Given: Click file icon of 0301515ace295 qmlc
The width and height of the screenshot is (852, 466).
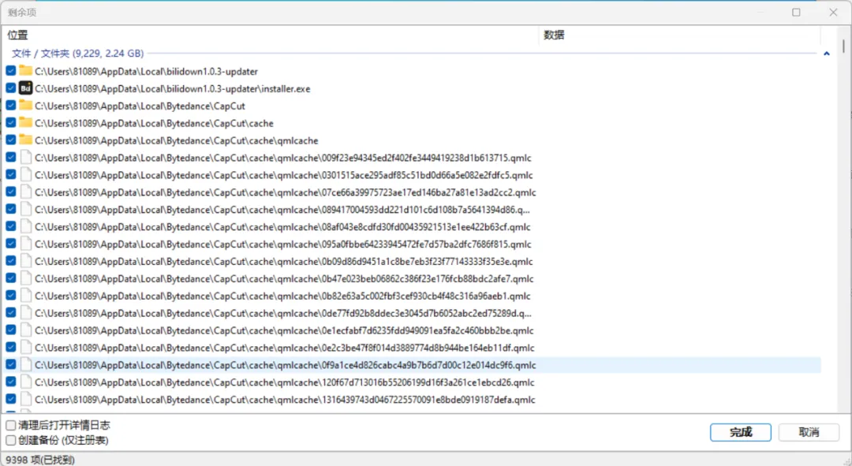Looking at the screenshot, I should point(25,175).
